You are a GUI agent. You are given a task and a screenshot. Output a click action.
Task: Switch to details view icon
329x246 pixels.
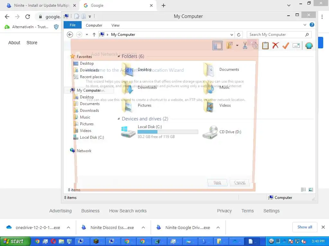(x=303, y=190)
